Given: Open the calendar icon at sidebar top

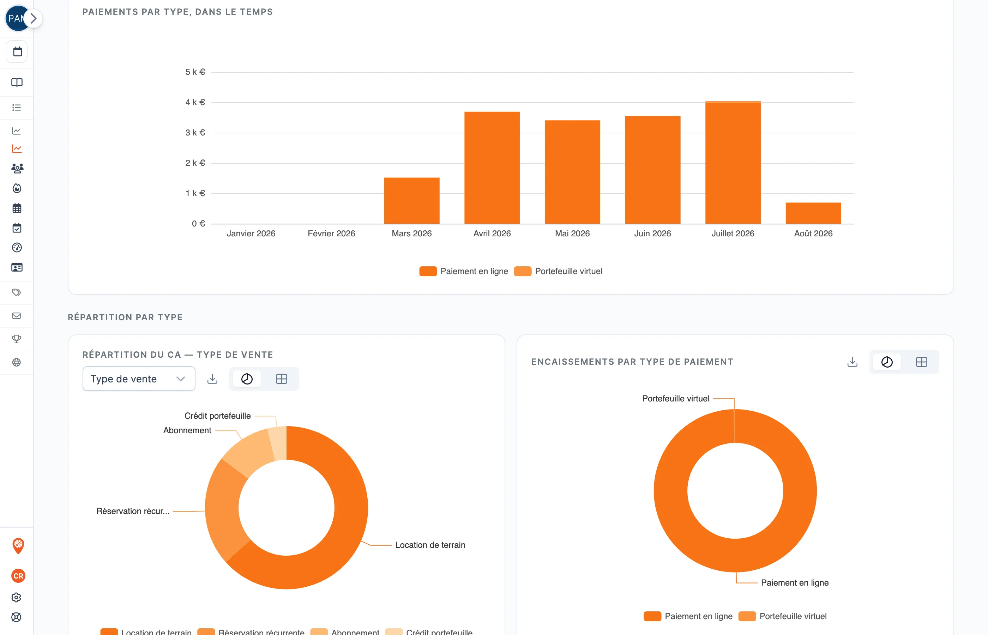Looking at the screenshot, I should [17, 52].
